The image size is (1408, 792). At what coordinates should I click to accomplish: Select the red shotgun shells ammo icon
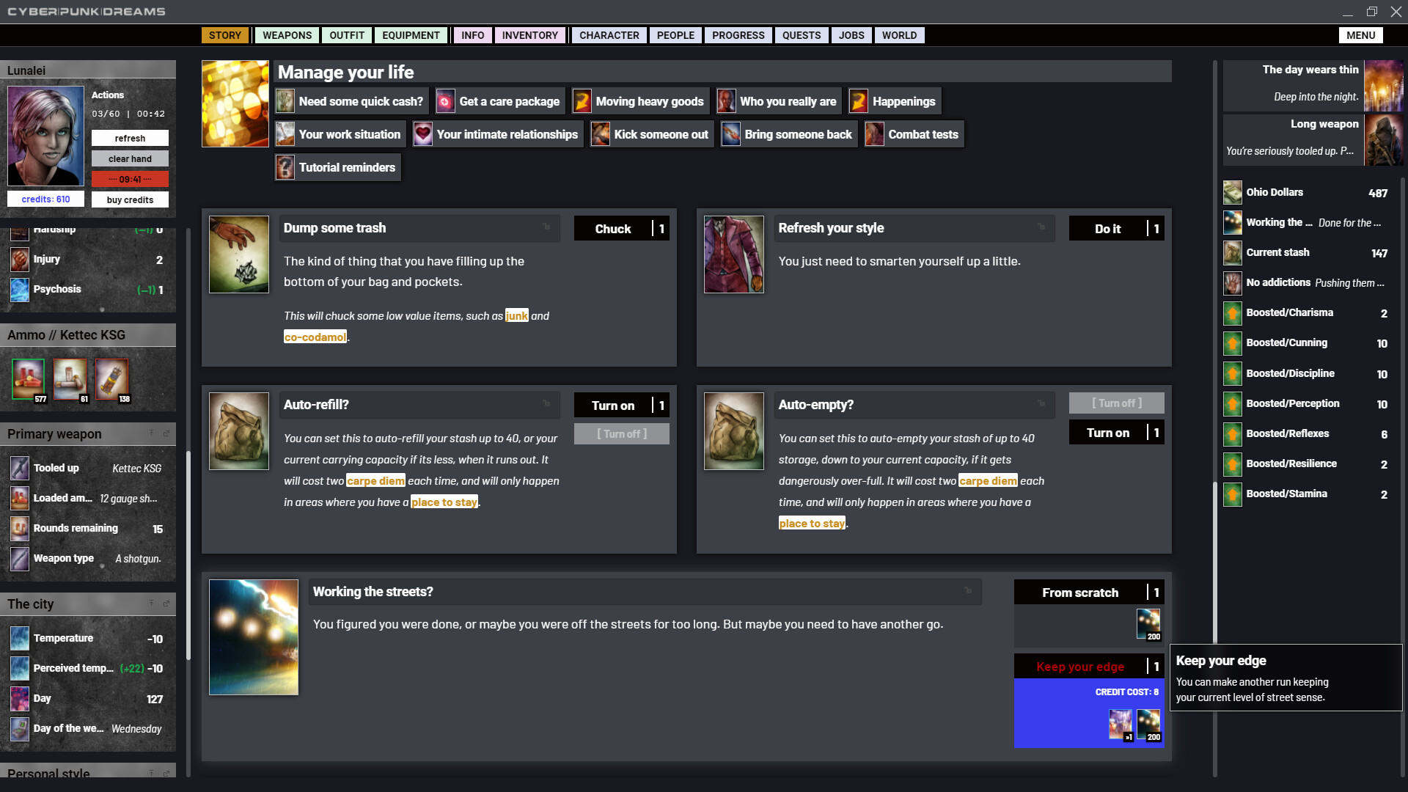pos(28,379)
